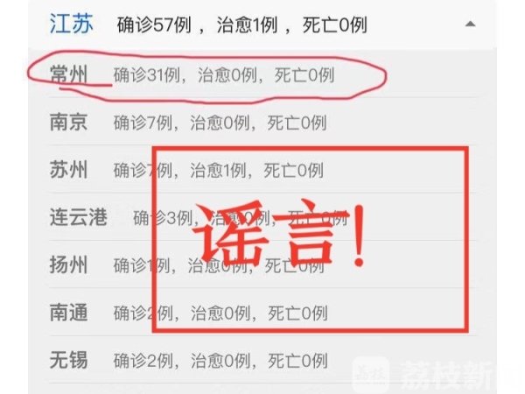Image resolution: width=525 pixels, height=394 pixels.
Task: Select the 苏州 city name
Action: coord(68,170)
